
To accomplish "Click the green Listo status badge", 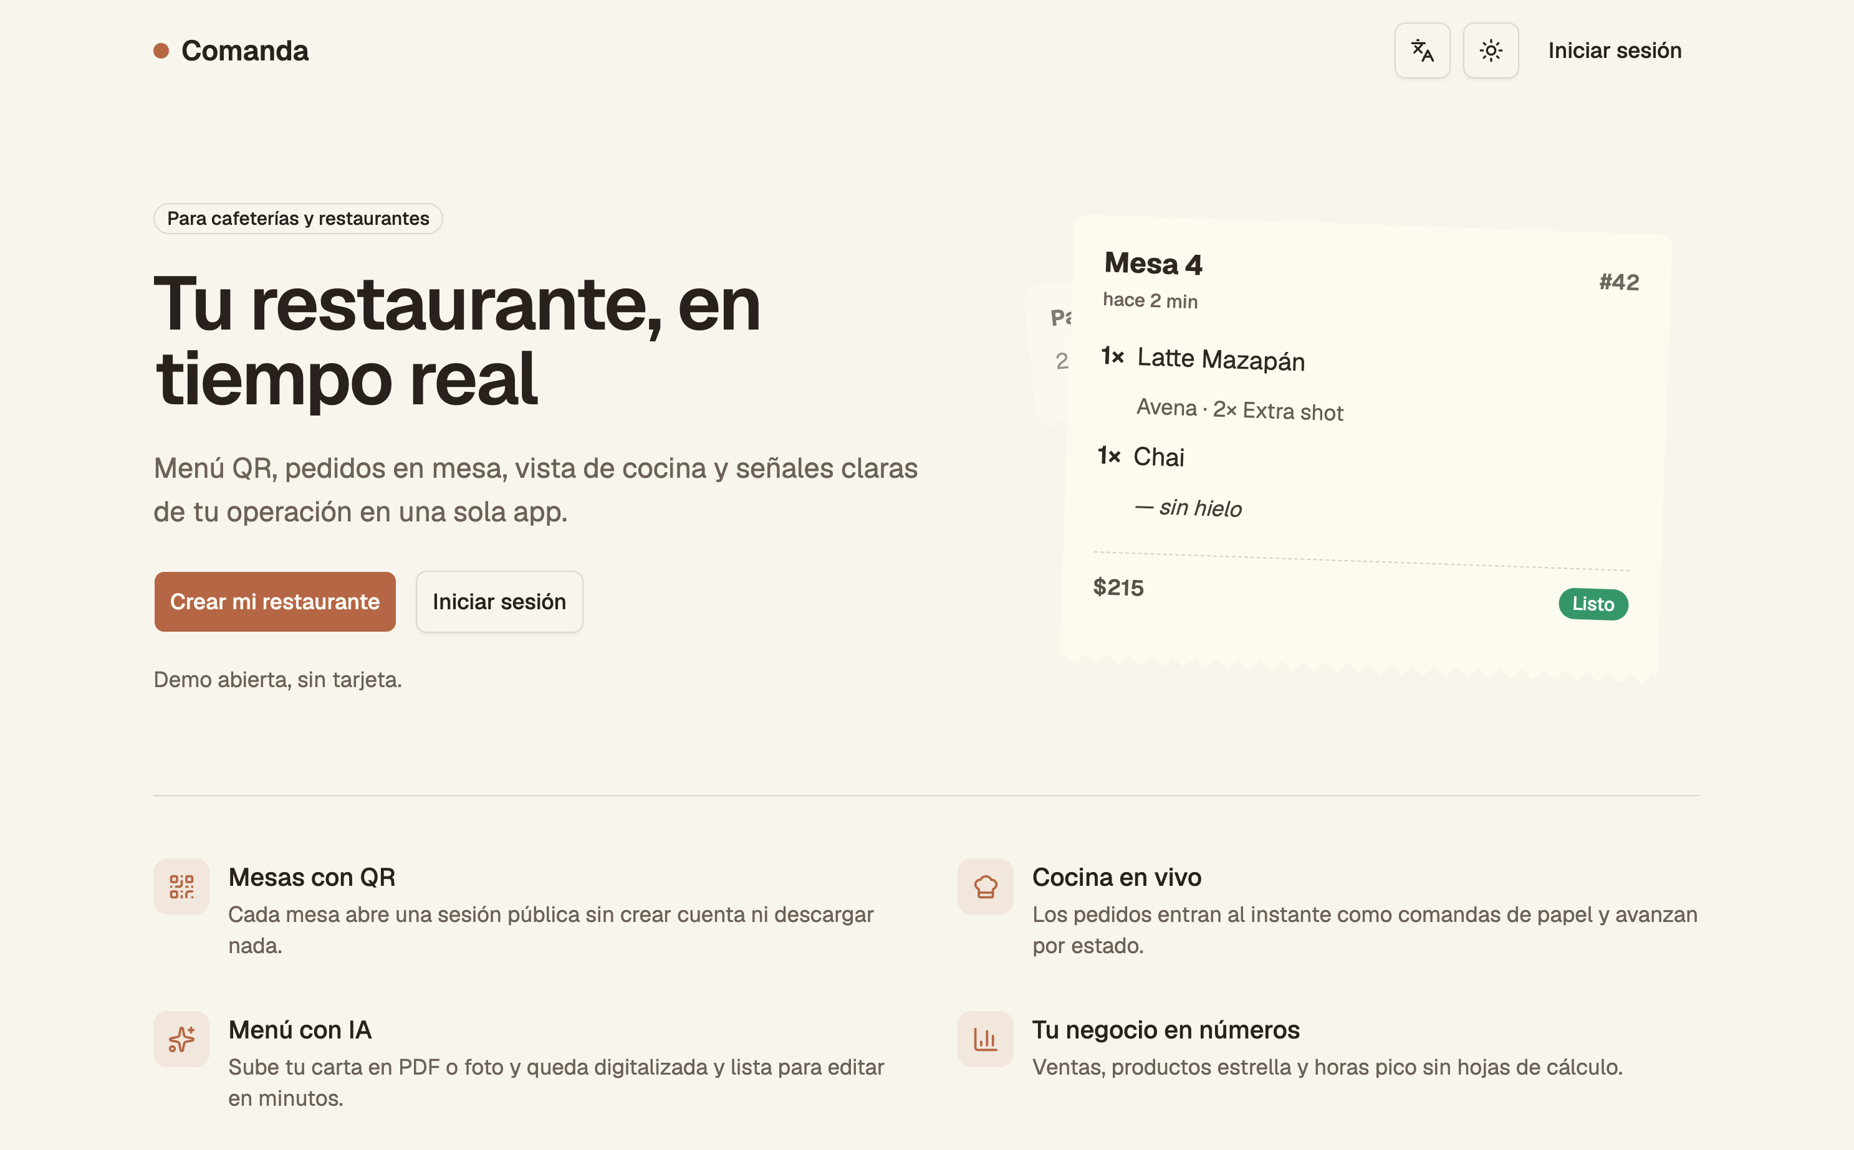I will (x=1593, y=604).
